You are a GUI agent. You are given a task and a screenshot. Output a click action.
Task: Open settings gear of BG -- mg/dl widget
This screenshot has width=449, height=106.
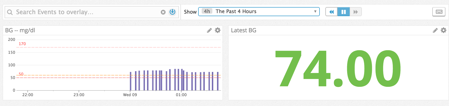(218, 30)
